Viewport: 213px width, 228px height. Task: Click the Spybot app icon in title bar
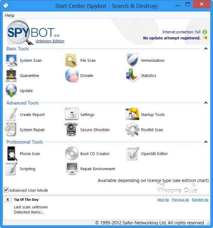pos(6,6)
